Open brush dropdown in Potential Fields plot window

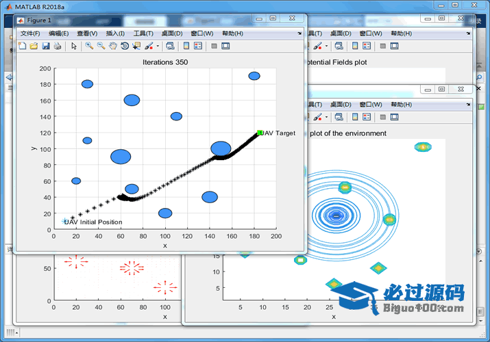pos(327,46)
